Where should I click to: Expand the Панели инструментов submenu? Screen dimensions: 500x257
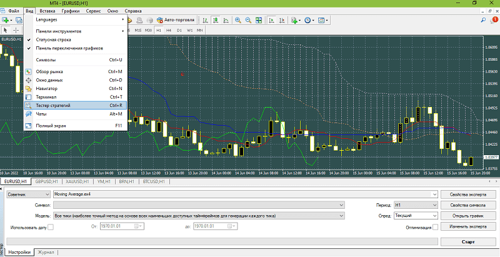coord(76,31)
